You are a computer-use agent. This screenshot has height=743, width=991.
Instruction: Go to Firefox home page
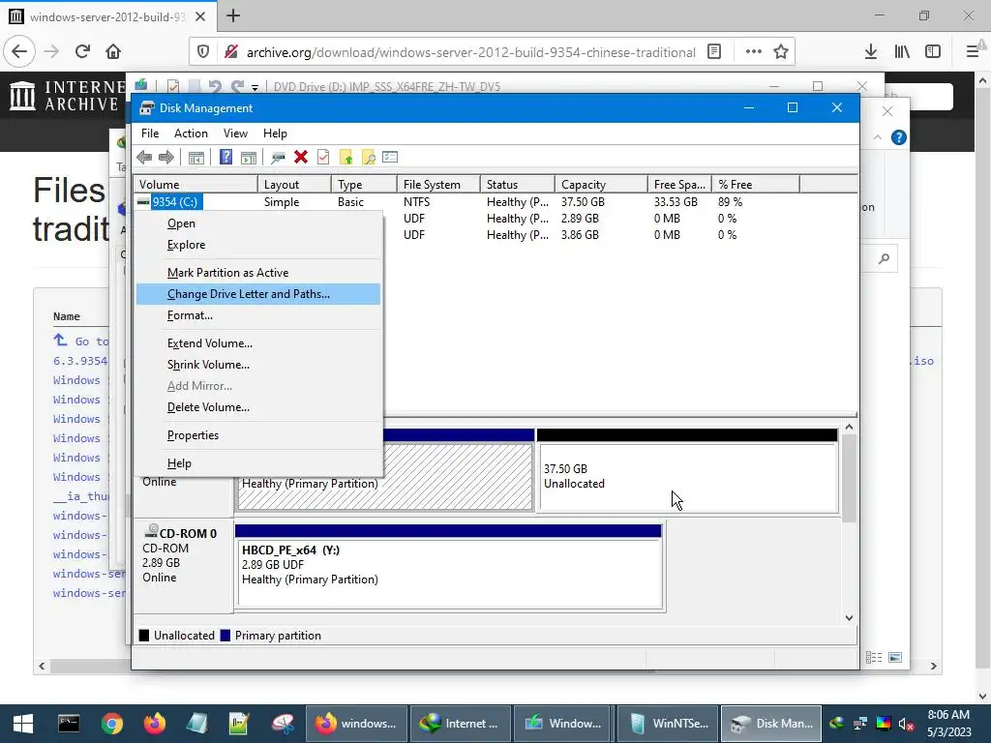point(113,52)
